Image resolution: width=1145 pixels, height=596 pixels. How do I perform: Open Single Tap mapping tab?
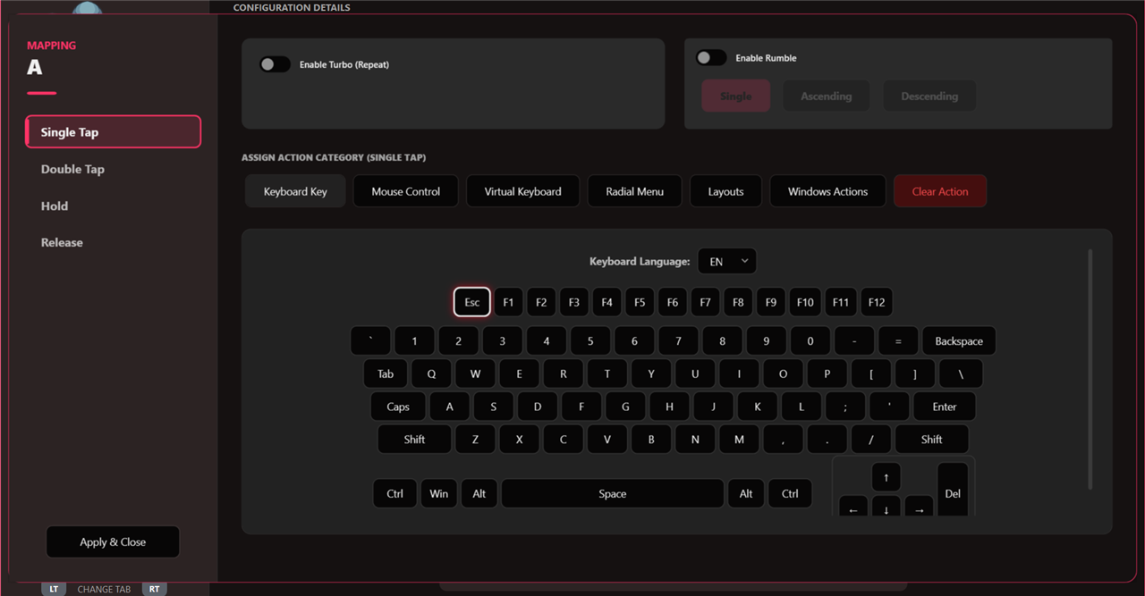[113, 132]
